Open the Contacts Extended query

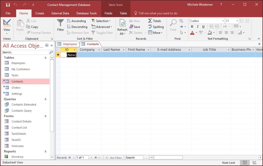pyautogui.click(x=24, y=104)
